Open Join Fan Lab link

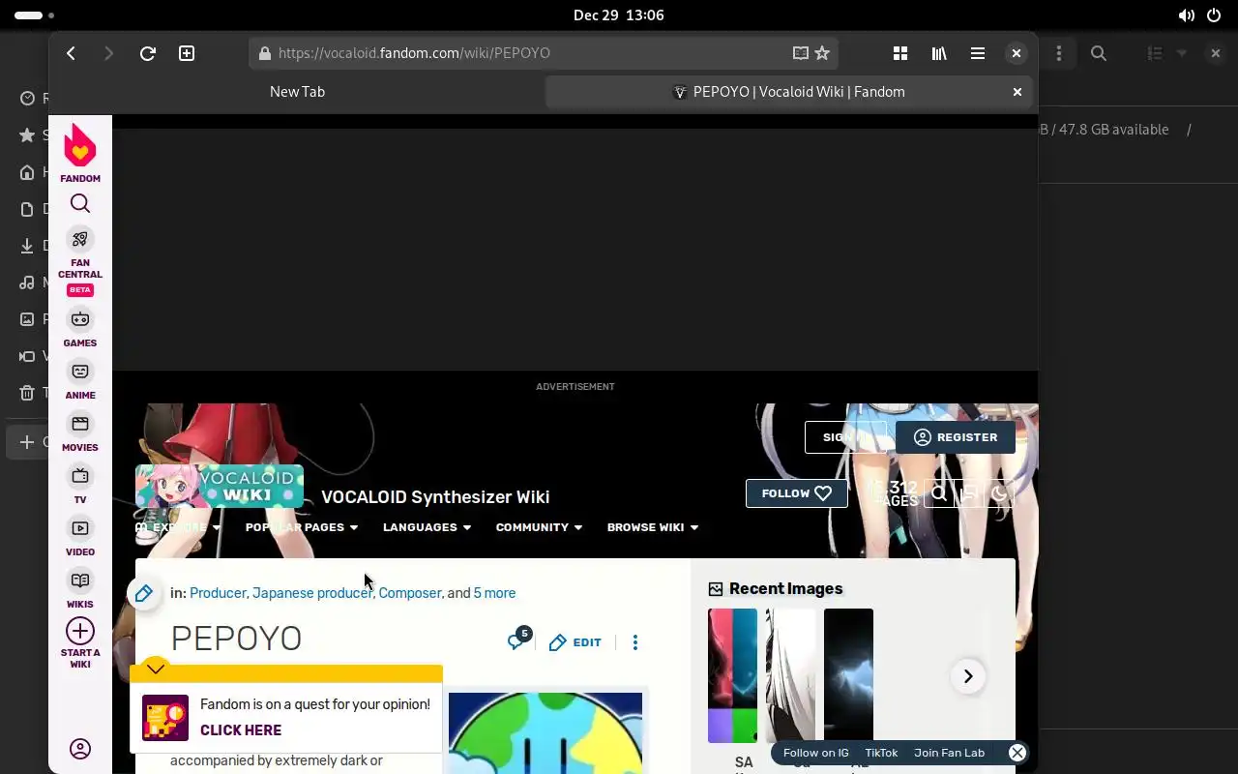pos(949,753)
